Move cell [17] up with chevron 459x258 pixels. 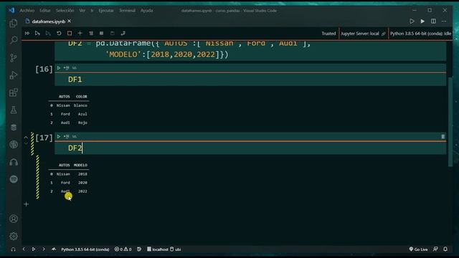[26, 137]
